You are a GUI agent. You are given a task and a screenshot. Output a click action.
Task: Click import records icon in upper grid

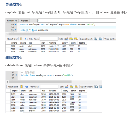point(100,39)
